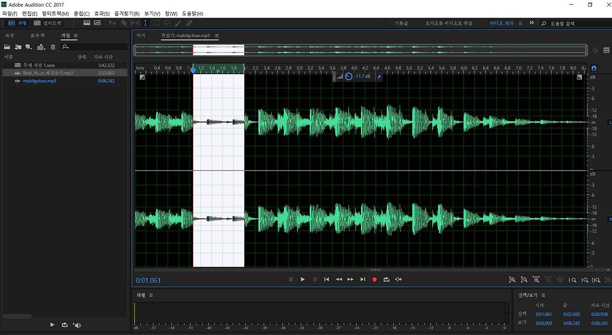Click the red Record button
Screen dimensions: 612x335
[374, 279]
